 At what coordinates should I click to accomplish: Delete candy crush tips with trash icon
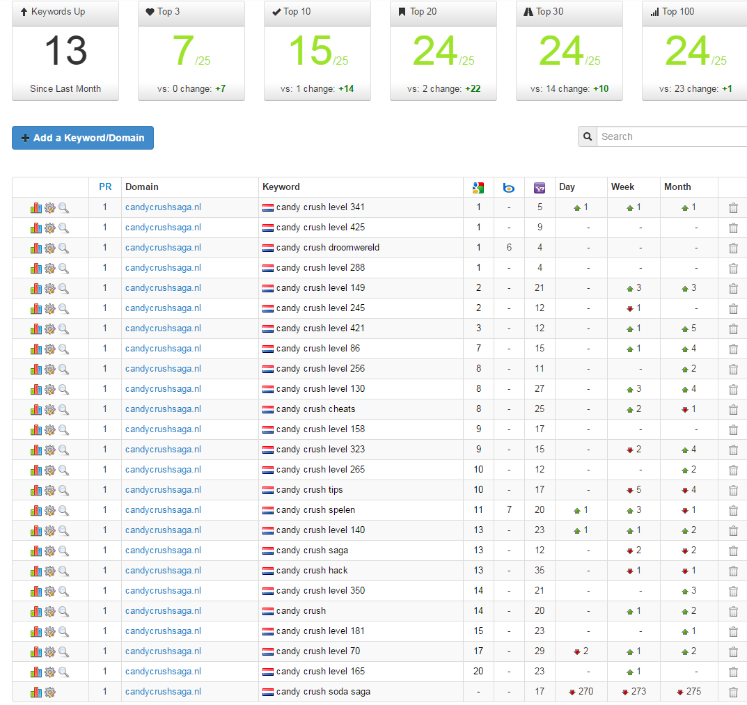(733, 490)
